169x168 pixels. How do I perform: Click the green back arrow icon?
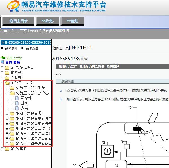[3, 58]
